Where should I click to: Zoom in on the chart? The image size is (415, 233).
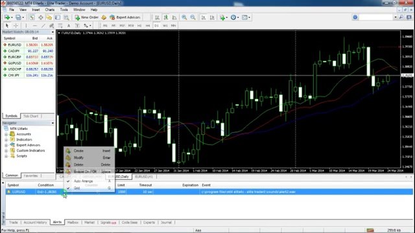coord(184,17)
